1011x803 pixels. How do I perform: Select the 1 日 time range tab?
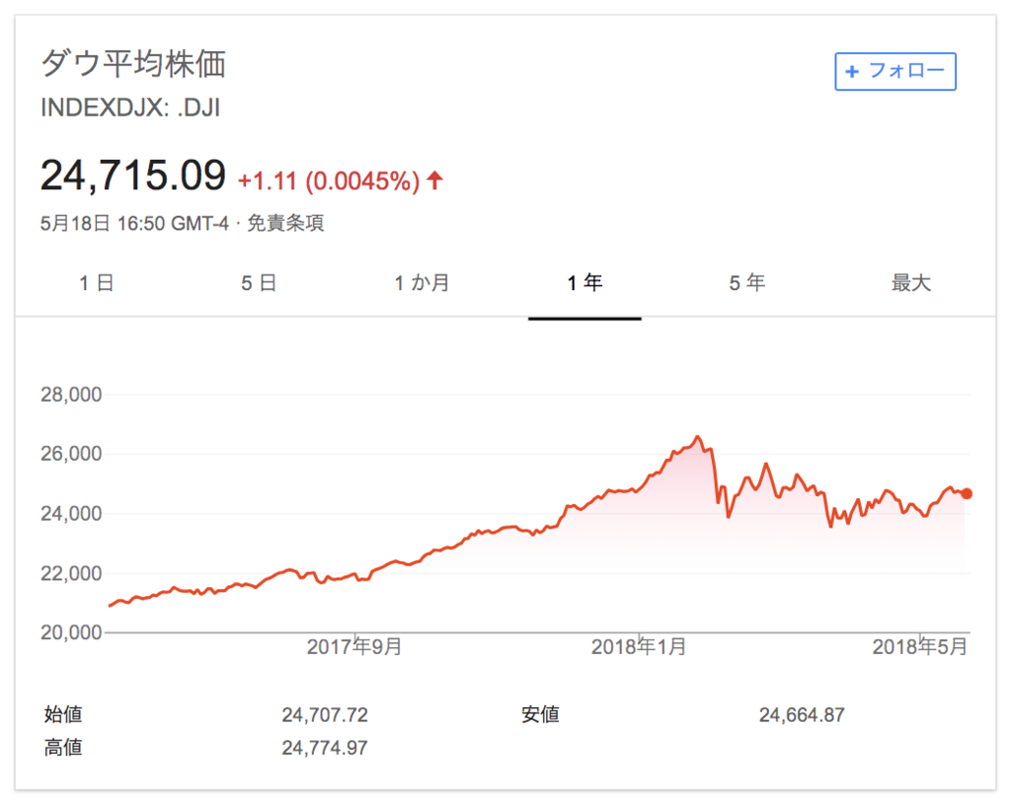click(x=97, y=283)
